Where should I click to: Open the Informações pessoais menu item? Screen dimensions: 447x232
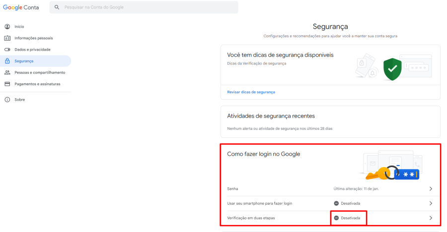point(33,38)
